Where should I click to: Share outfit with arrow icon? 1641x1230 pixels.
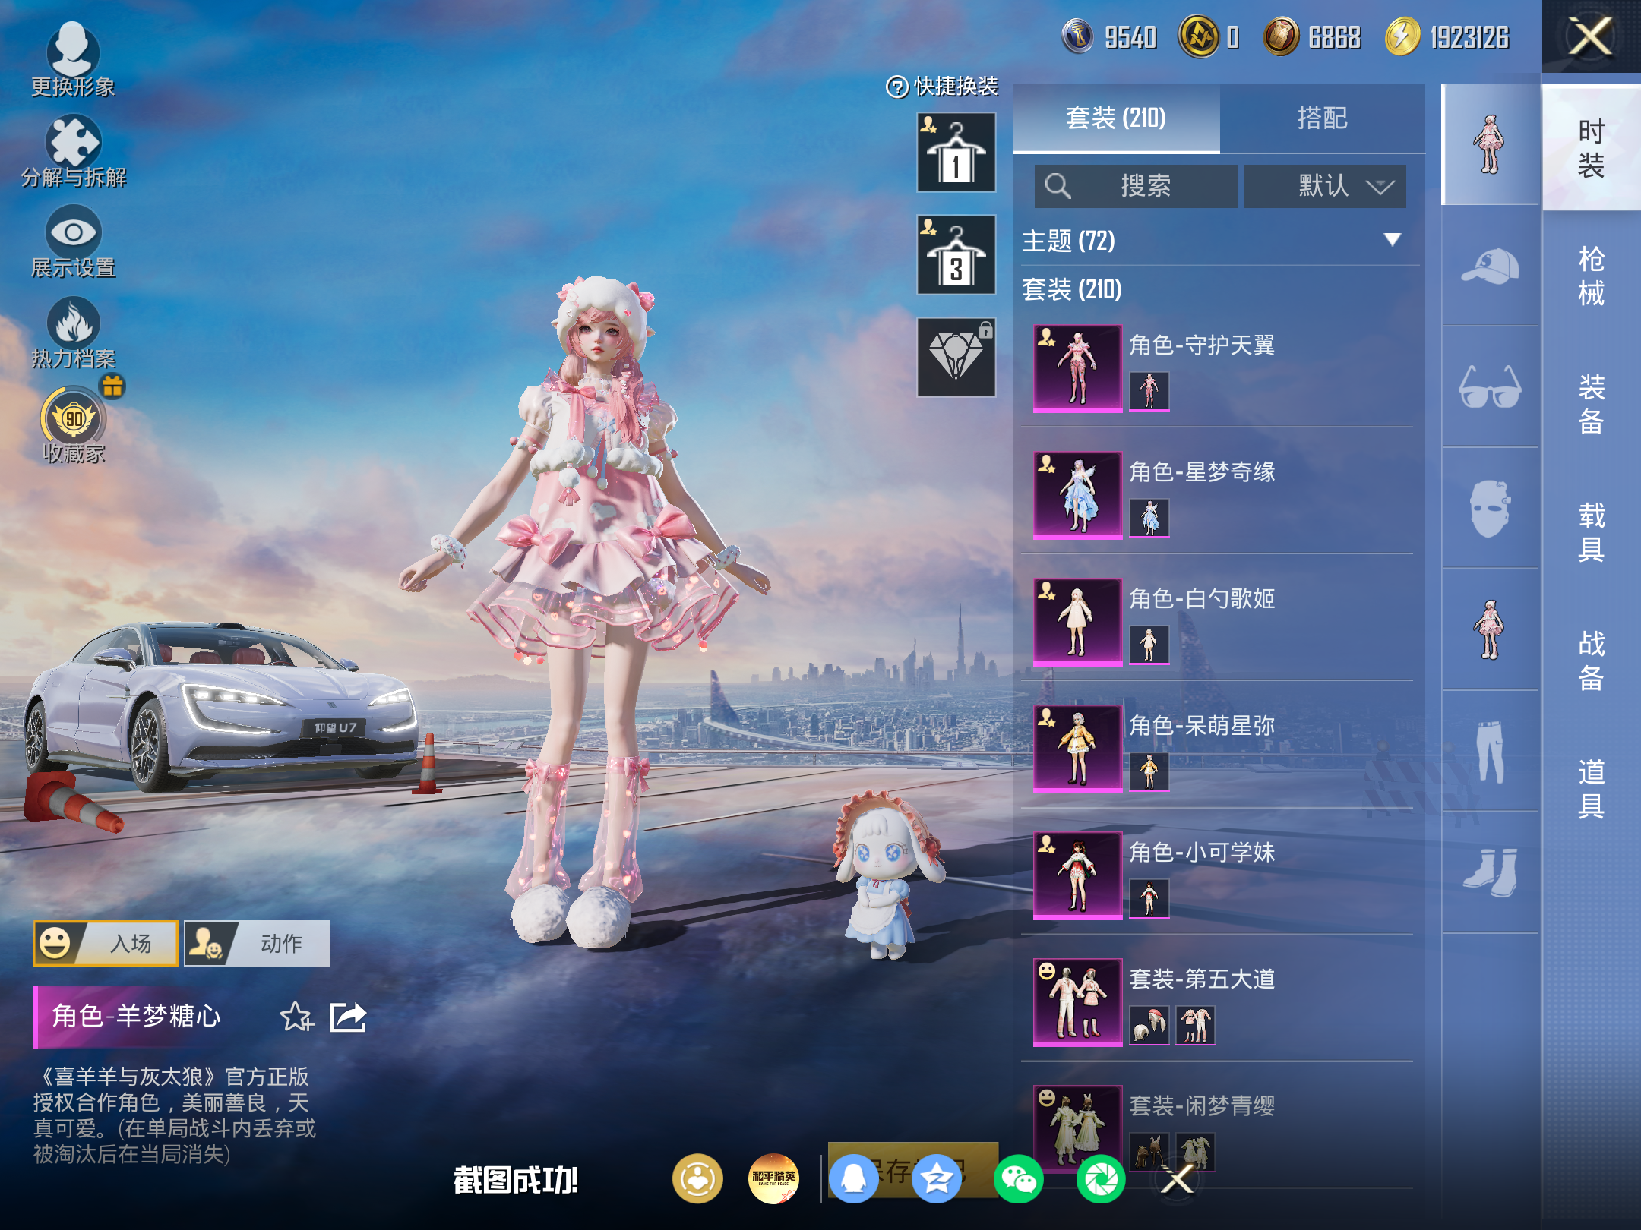pyautogui.click(x=349, y=1017)
